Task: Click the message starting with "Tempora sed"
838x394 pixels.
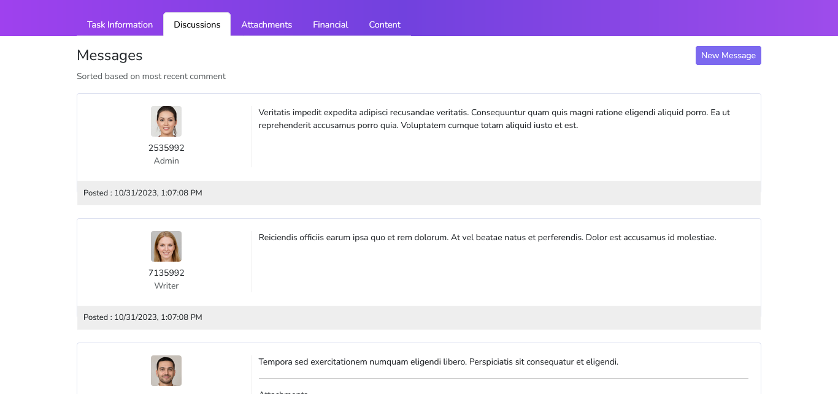Action: 438,362
